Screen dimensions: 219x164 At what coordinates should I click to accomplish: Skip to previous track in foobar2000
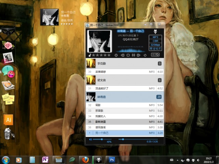point(123,55)
